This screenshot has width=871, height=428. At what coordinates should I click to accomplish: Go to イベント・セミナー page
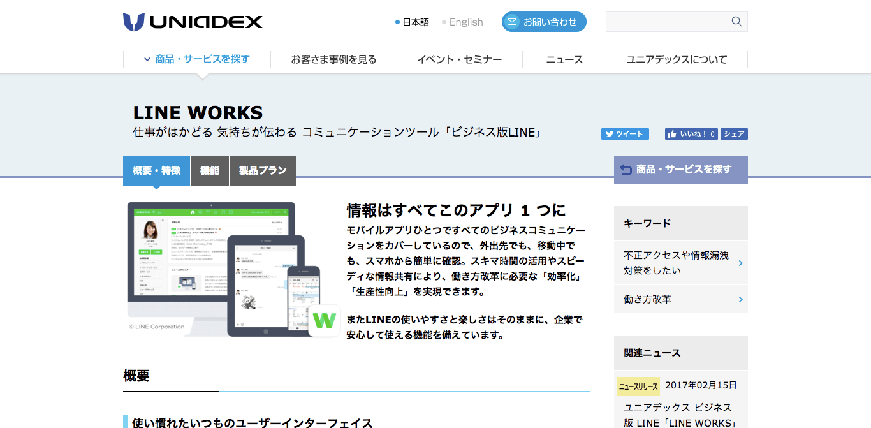[459, 59]
